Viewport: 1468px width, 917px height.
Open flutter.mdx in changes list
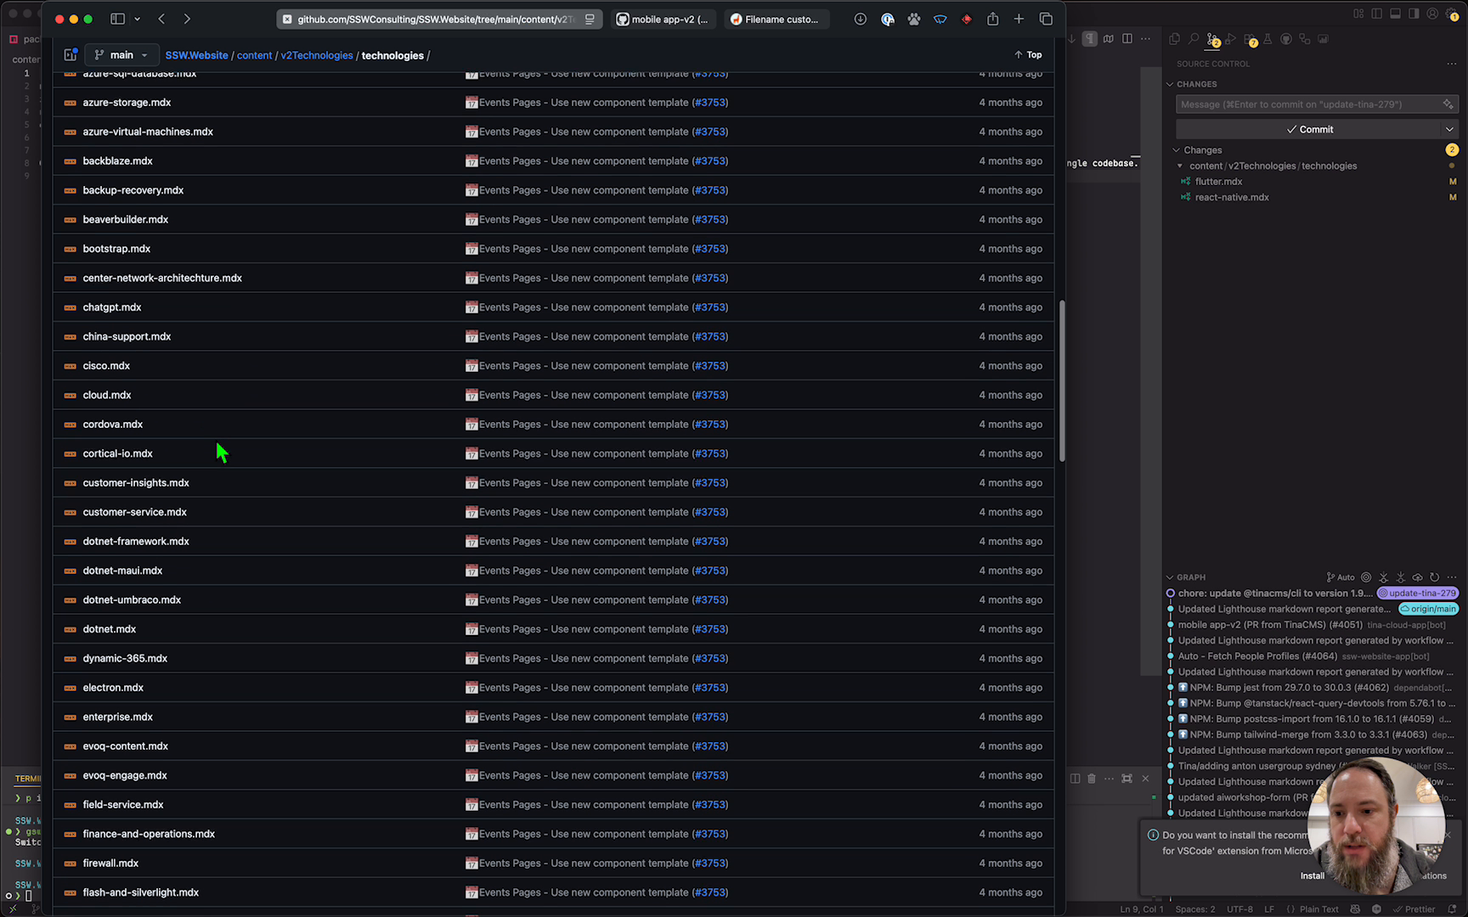coord(1218,182)
